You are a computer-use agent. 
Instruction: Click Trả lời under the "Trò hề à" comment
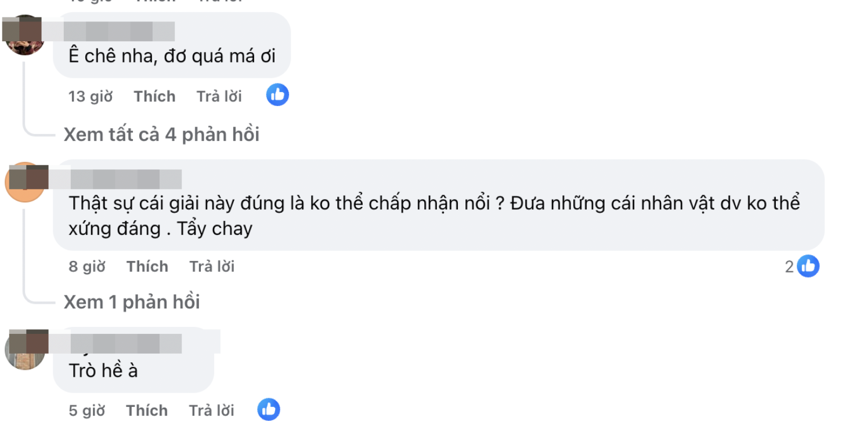click(212, 410)
